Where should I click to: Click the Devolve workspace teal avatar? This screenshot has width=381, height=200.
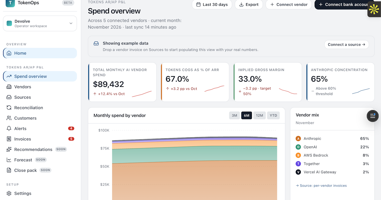[x=9, y=23]
